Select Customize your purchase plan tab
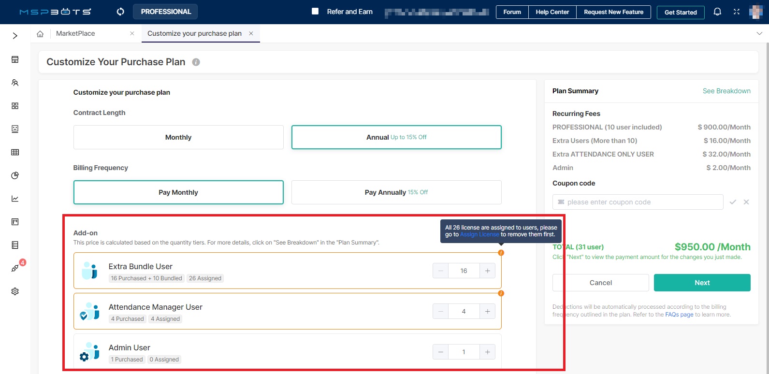769x374 pixels. click(x=194, y=33)
